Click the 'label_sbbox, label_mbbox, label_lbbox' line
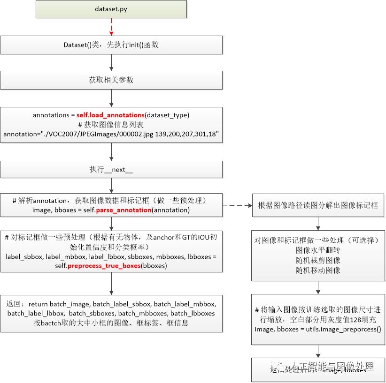 [111, 256]
